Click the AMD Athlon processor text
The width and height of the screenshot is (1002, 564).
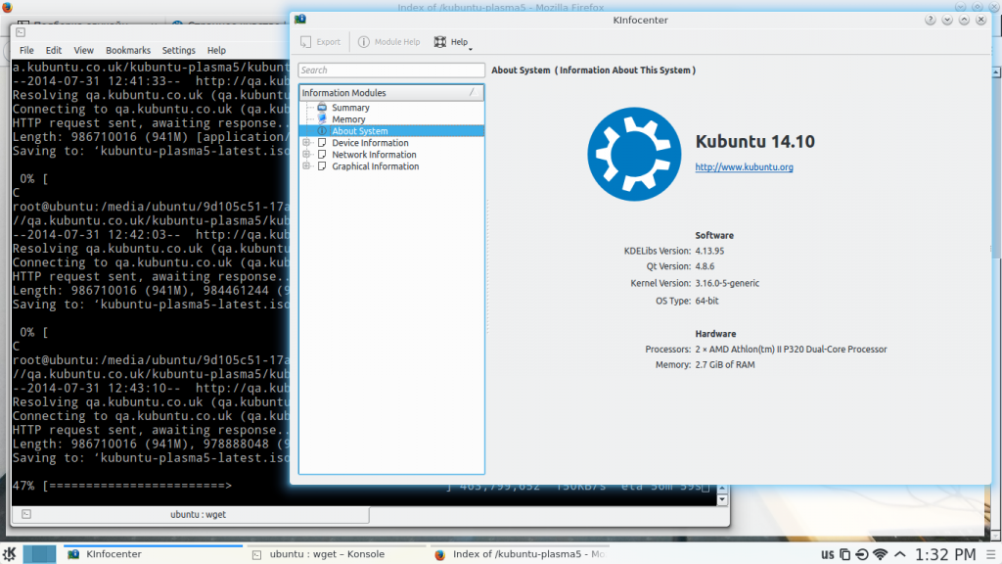[x=791, y=350]
